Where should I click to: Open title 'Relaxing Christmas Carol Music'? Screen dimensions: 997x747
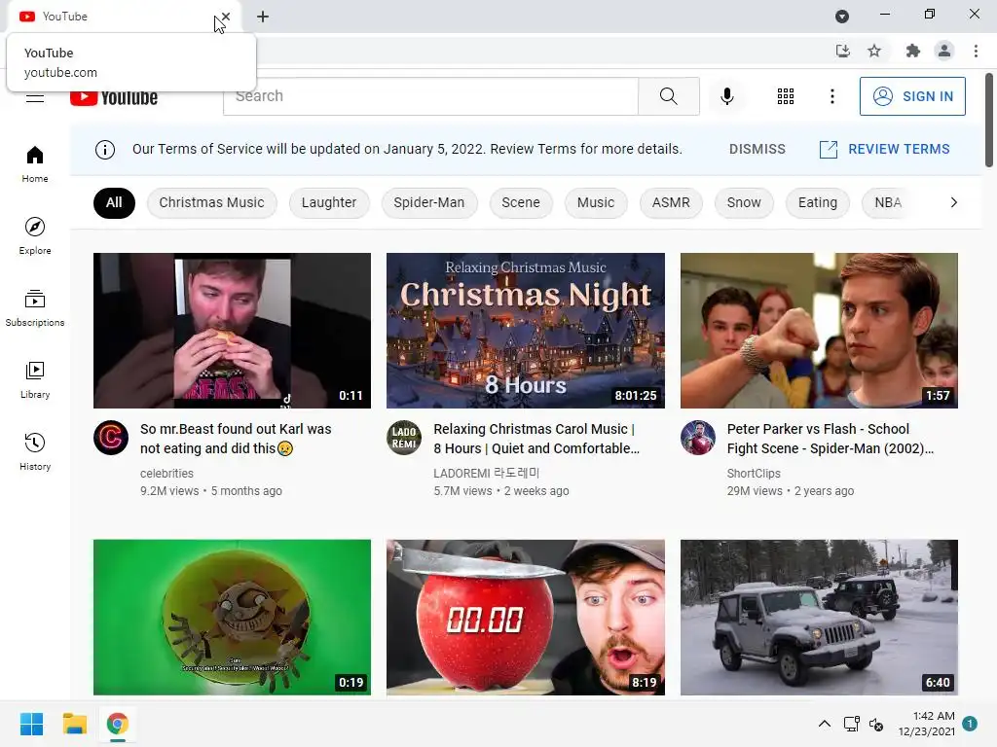[x=536, y=439]
